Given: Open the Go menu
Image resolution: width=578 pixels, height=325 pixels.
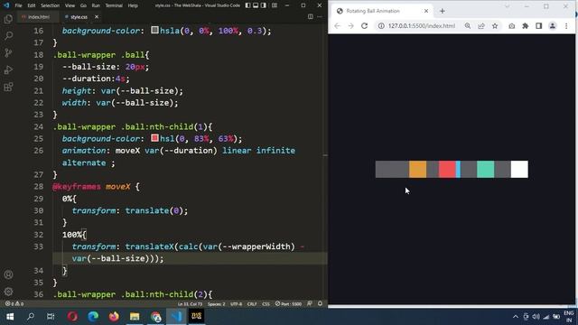Looking at the screenshot, I should (x=83, y=5).
